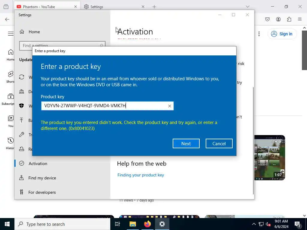
Task: Open Firefox View from the tab bar
Action: (6, 7)
